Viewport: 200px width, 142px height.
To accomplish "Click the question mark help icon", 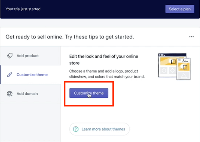I will pos(76,129).
